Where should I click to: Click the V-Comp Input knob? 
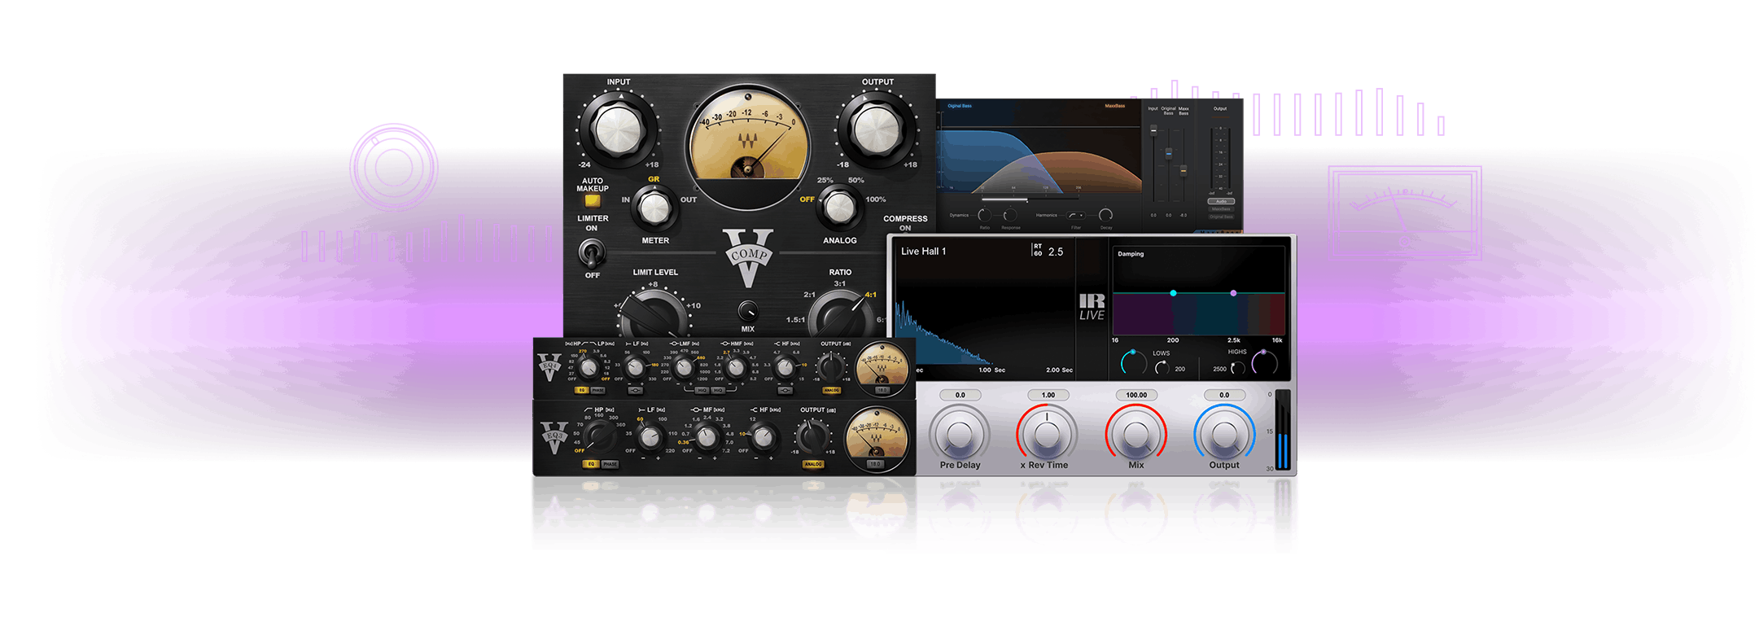[618, 130]
